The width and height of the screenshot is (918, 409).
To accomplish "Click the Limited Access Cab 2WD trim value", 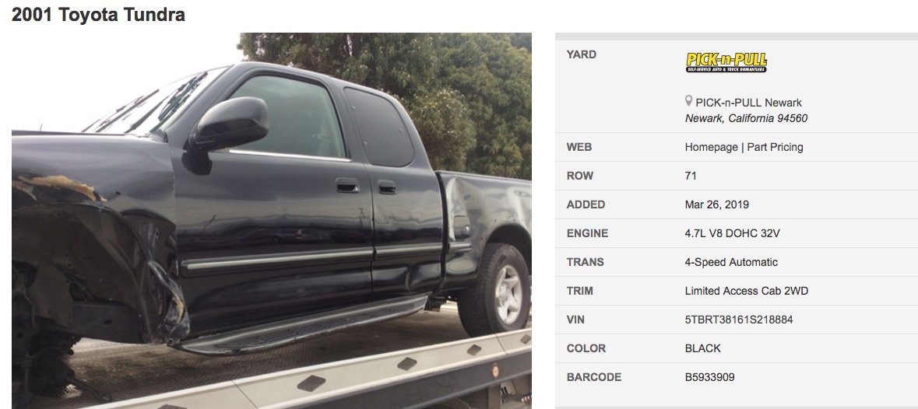I will 747,291.
